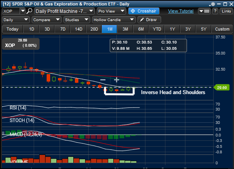This screenshot has height=169, width=234.
Task: Click the Draw pencil button
Action: (x=149, y=20)
